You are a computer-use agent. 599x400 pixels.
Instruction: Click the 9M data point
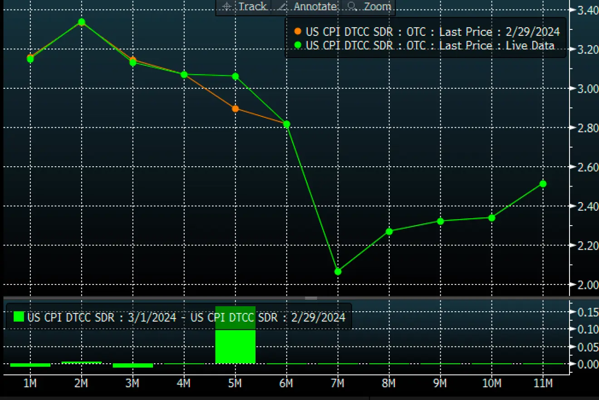coord(441,221)
